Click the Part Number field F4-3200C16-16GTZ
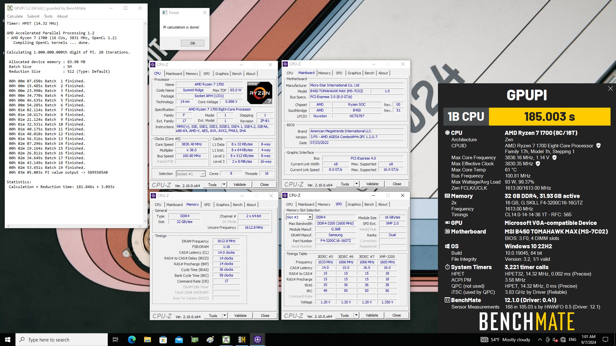 (336, 241)
